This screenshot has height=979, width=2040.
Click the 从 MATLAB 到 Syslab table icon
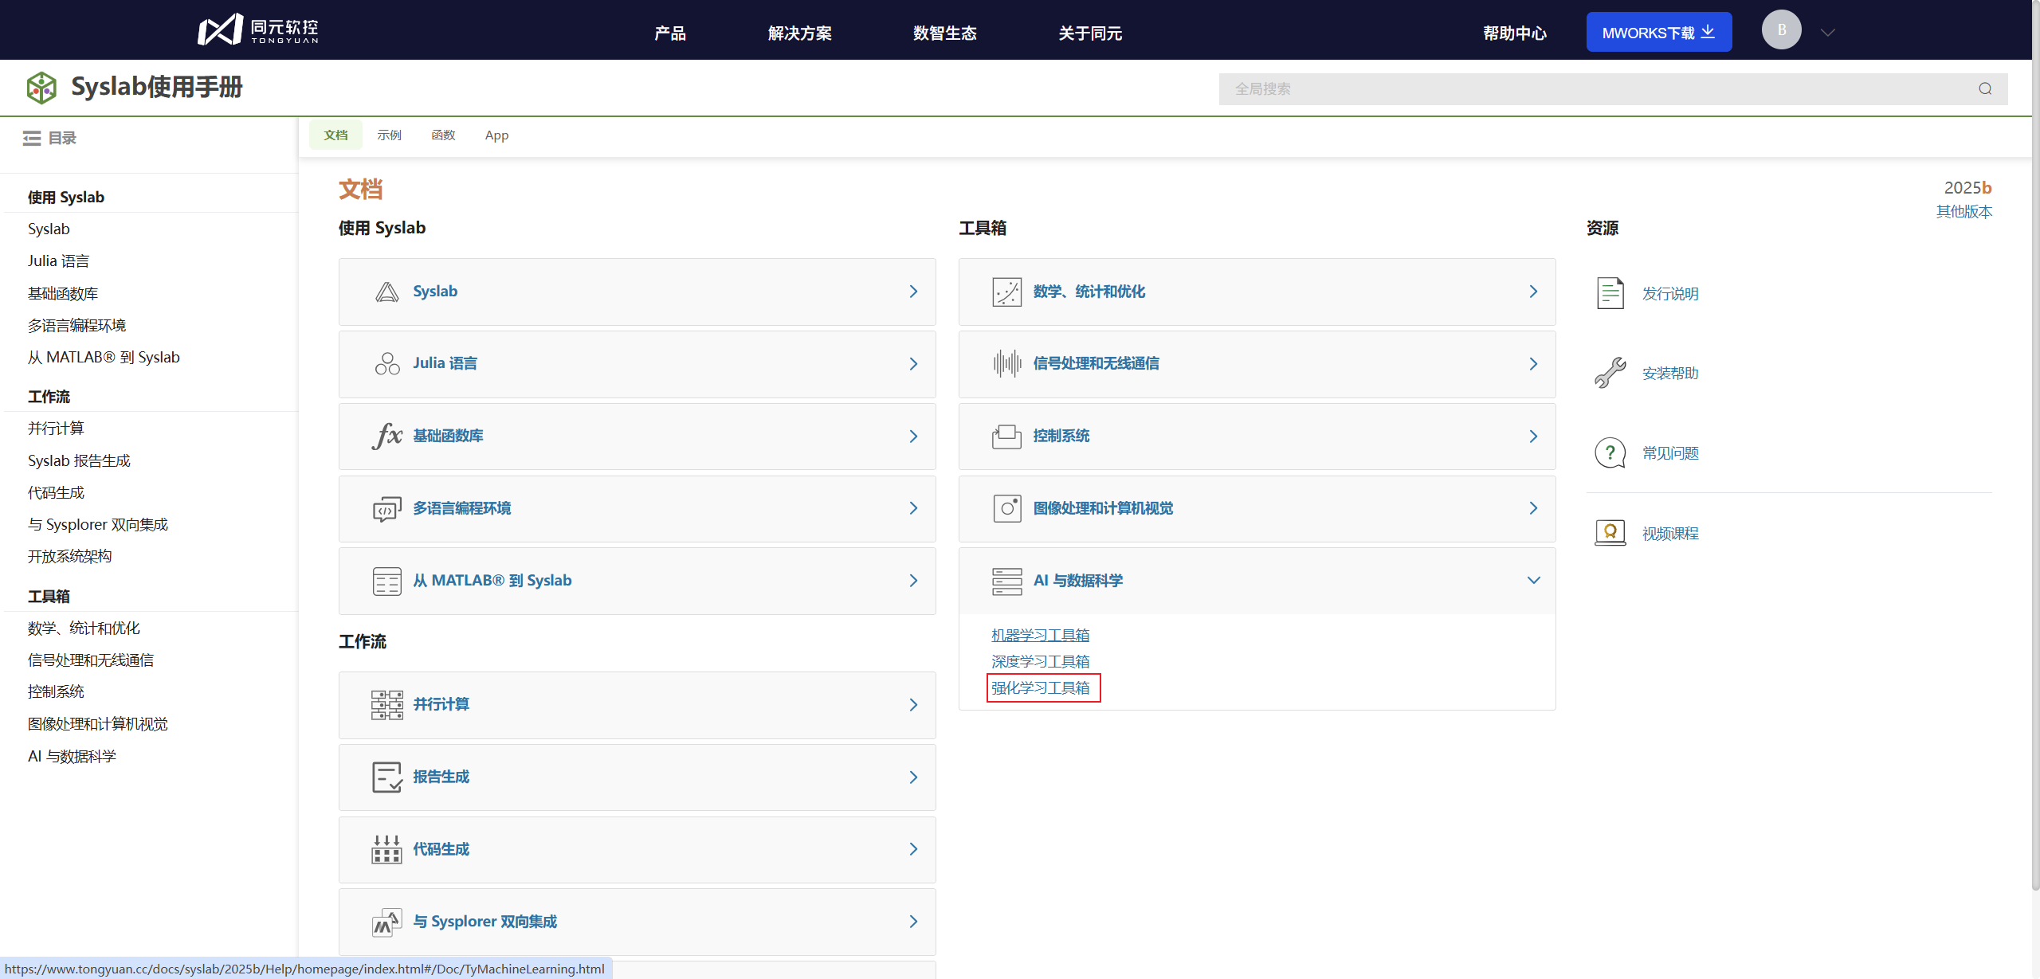pyautogui.click(x=386, y=581)
